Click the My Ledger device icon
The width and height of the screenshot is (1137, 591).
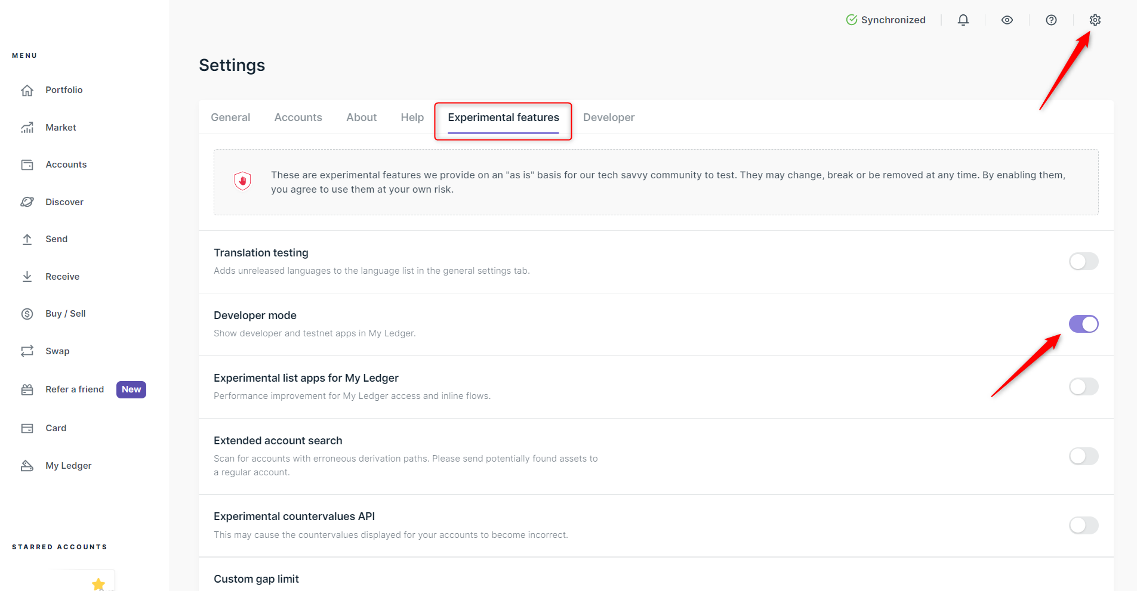(27, 466)
